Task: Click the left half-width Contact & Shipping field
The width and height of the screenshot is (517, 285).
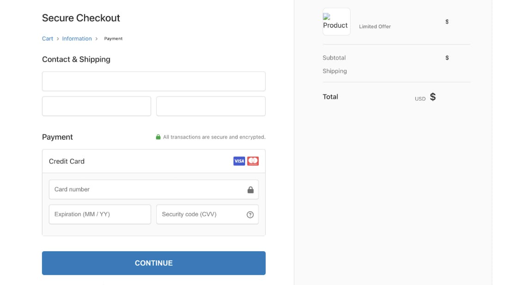Action: pos(96,106)
